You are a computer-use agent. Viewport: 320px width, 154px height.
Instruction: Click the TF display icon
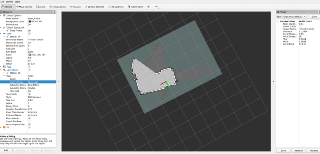click(x=4, y=127)
